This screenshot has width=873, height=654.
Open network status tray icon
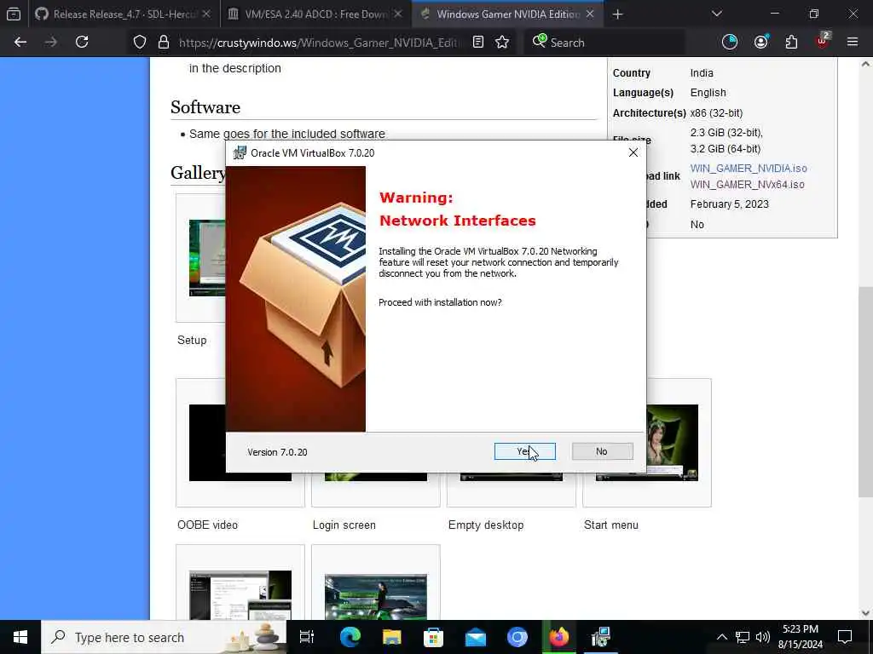click(743, 637)
